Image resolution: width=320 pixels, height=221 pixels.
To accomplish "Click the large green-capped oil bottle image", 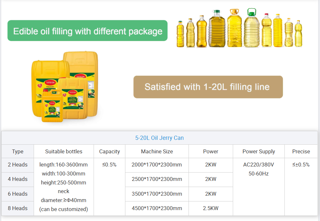I will coord(252,29).
